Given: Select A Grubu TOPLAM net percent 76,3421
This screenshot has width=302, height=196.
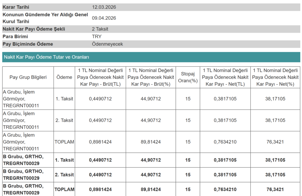Looking at the screenshot, I should click(x=275, y=142).
